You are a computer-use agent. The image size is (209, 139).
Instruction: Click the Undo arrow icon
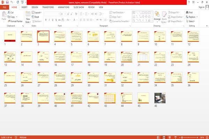point(12,2)
